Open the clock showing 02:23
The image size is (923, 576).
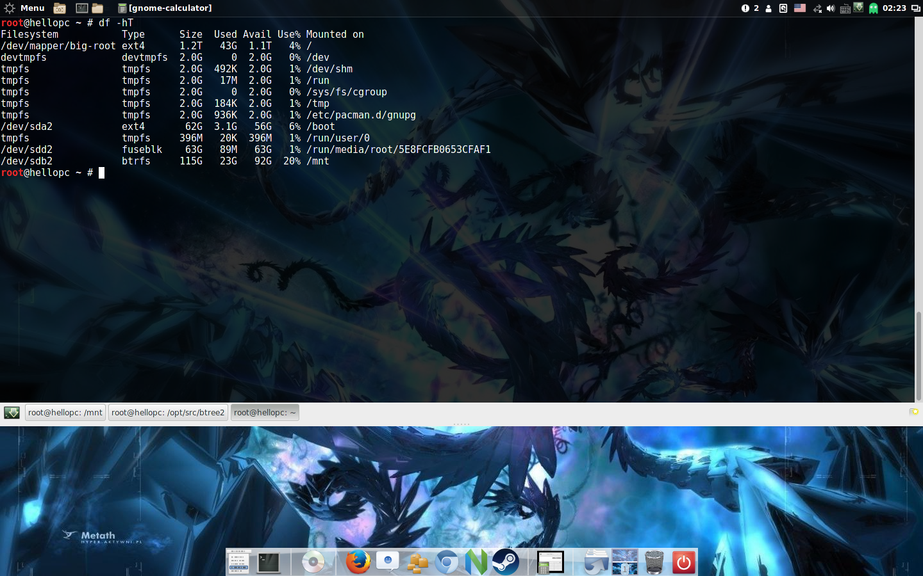[894, 8]
